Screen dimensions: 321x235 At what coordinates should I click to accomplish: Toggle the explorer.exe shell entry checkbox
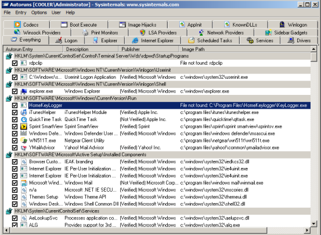point(15,91)
